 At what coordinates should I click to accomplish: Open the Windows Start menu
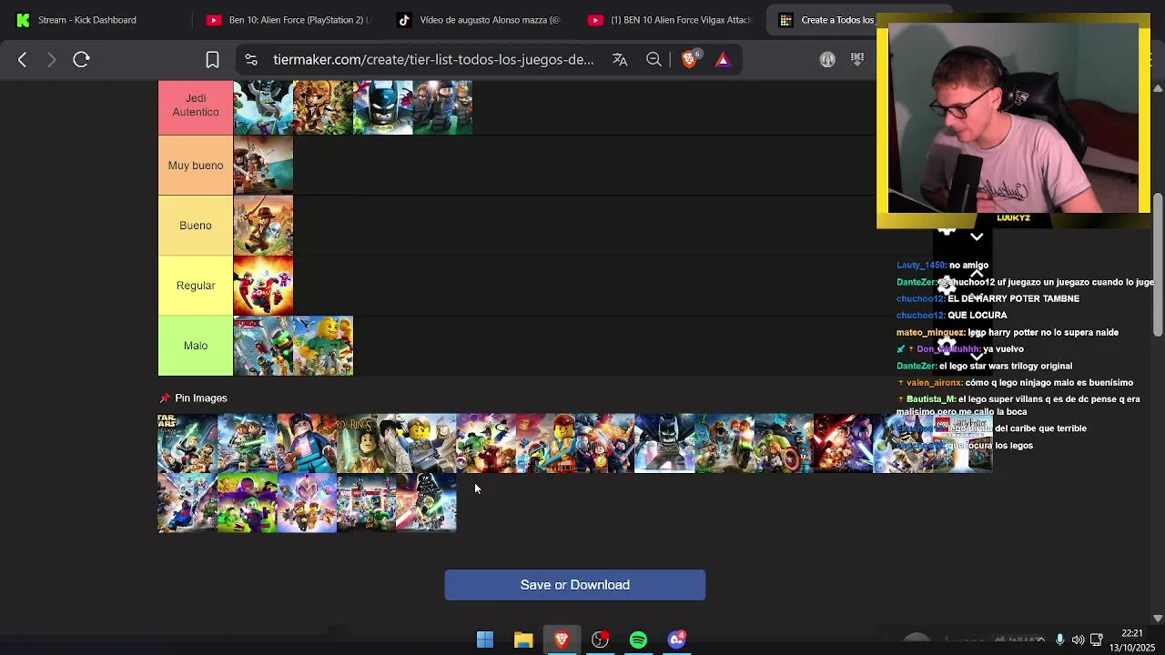(485, 640)
